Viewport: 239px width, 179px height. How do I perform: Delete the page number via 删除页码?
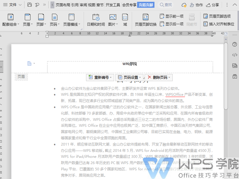(159, 77)
